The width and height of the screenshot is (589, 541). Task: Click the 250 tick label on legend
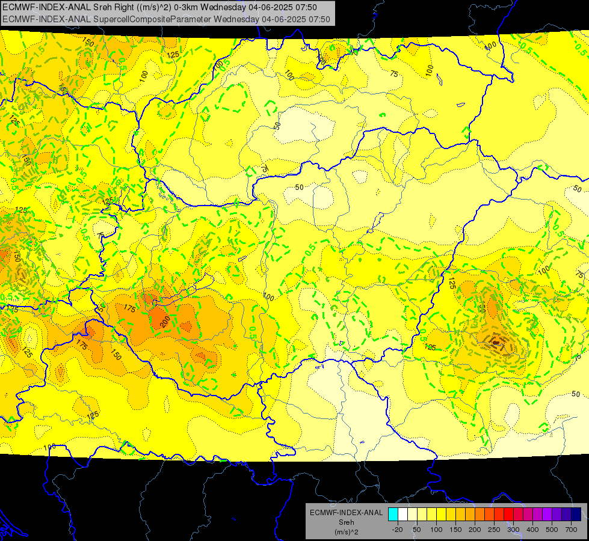tap(494, 530)
